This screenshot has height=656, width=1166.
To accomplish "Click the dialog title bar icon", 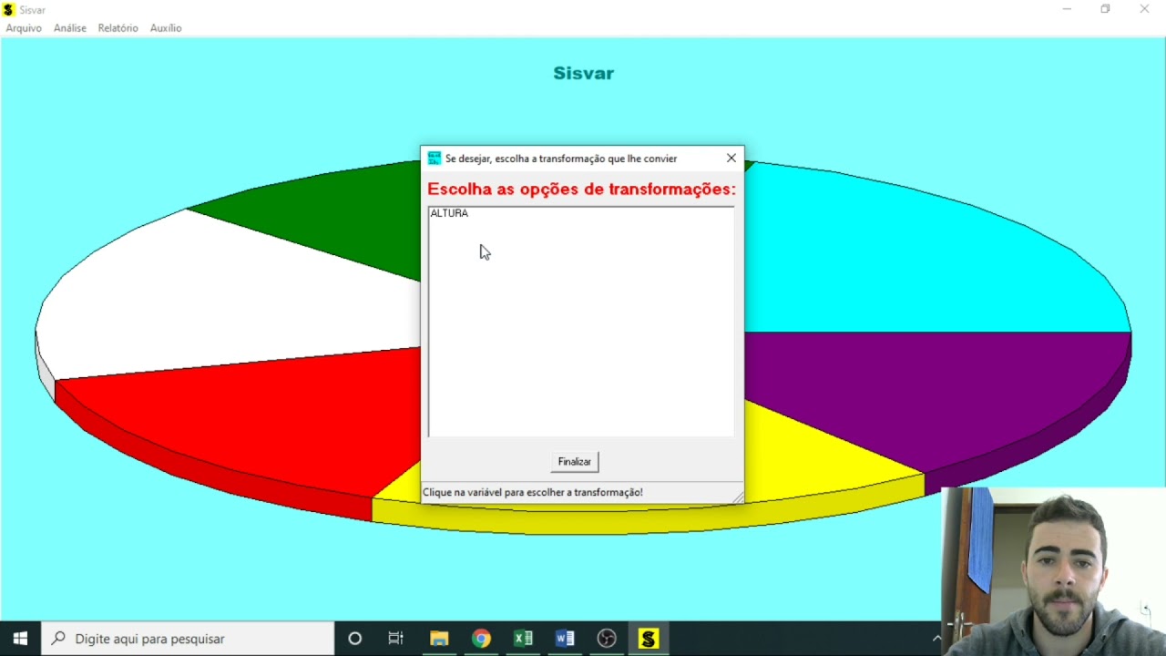I will (x=435, y=159).
